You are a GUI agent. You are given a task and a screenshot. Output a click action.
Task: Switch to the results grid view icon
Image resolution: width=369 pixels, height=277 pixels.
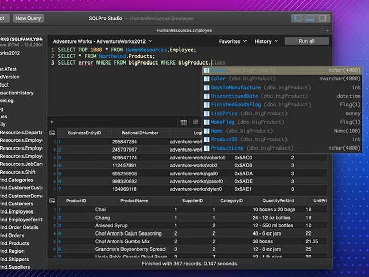click(183, 122)
